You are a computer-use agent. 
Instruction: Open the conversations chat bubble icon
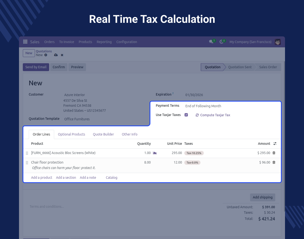pos(211,42)
